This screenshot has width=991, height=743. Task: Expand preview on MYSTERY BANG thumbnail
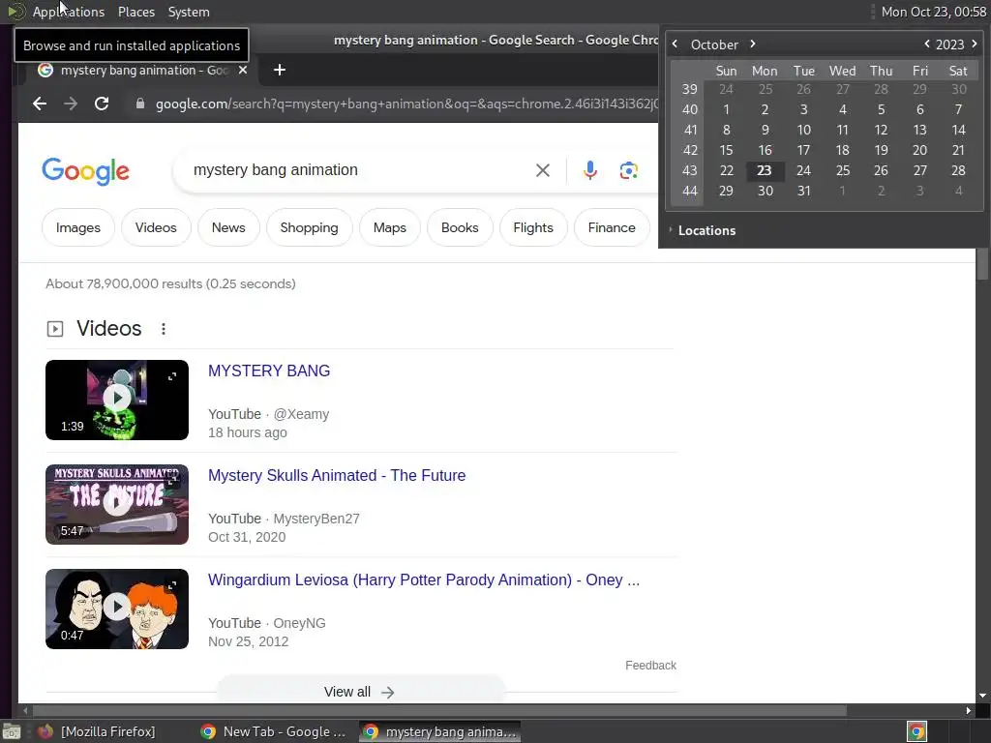[172, 376]
